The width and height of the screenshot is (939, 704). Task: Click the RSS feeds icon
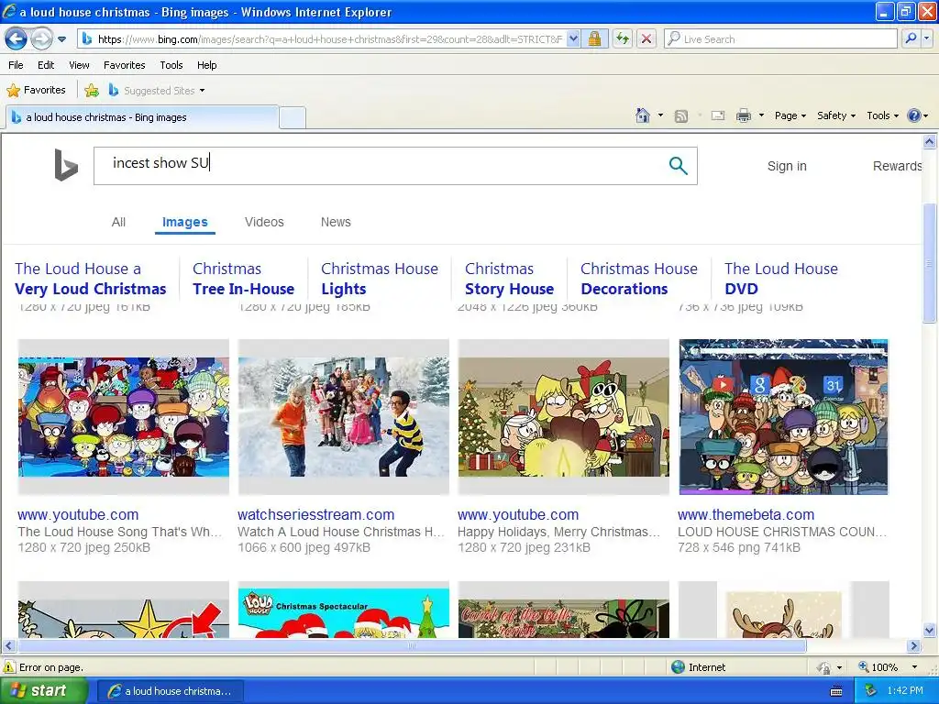681,116
